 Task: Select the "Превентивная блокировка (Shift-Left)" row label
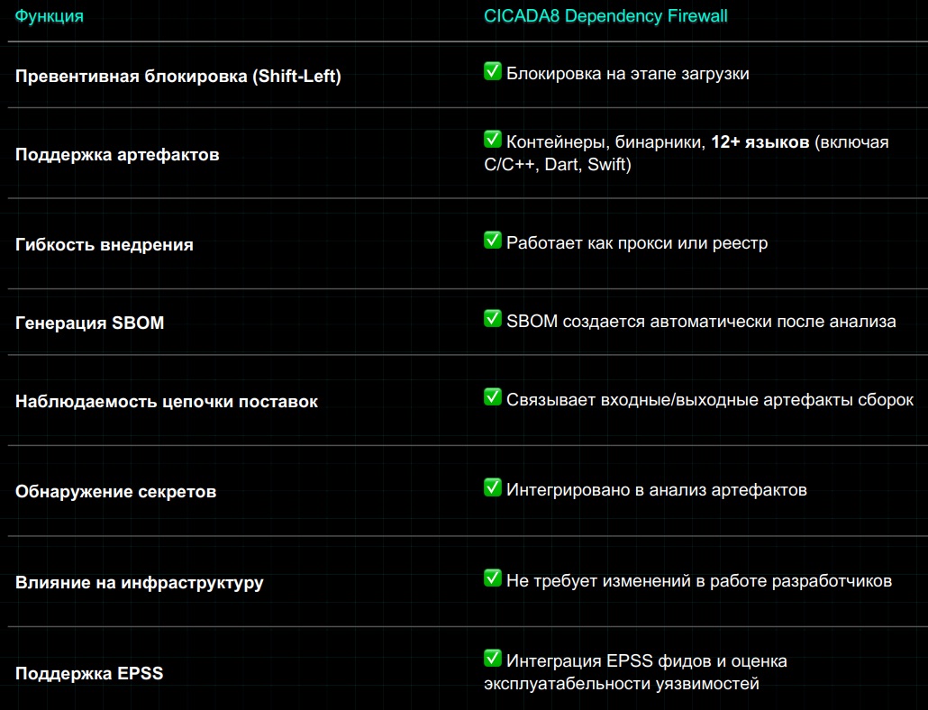click(x=178, y=76)
